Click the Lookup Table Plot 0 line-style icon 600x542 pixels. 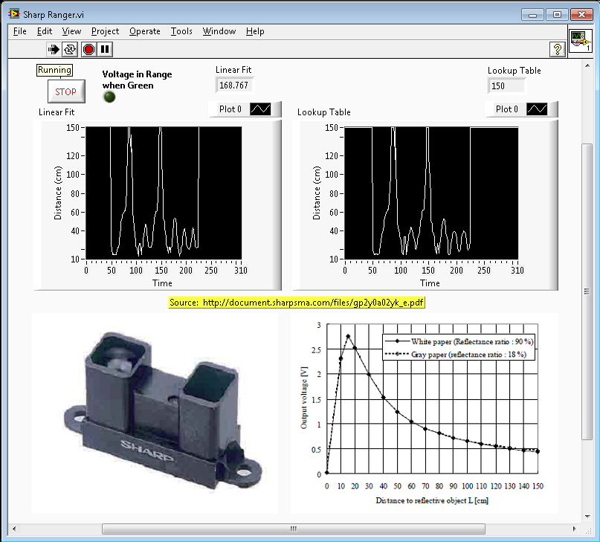pos(538,109)
